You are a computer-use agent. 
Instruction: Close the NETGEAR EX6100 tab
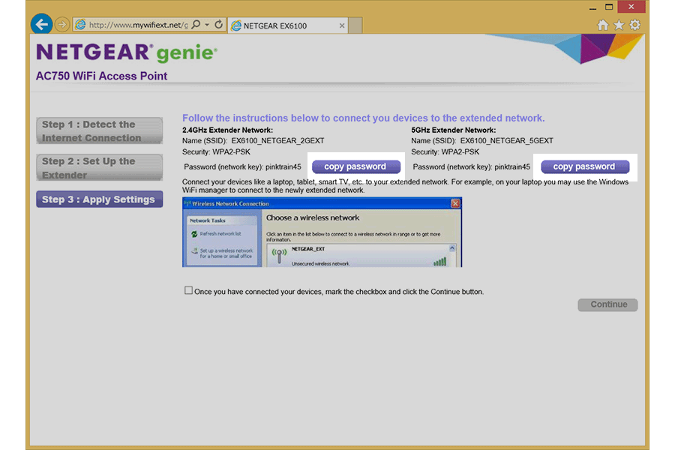pyautogui.click(x=342, y=25)
